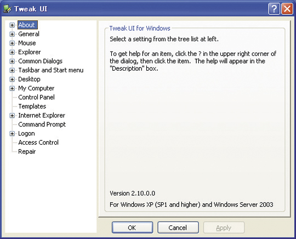The image size is (296, 239).
Task: Click the OK button
Action: pyautogui.click(x=132, y=227)
